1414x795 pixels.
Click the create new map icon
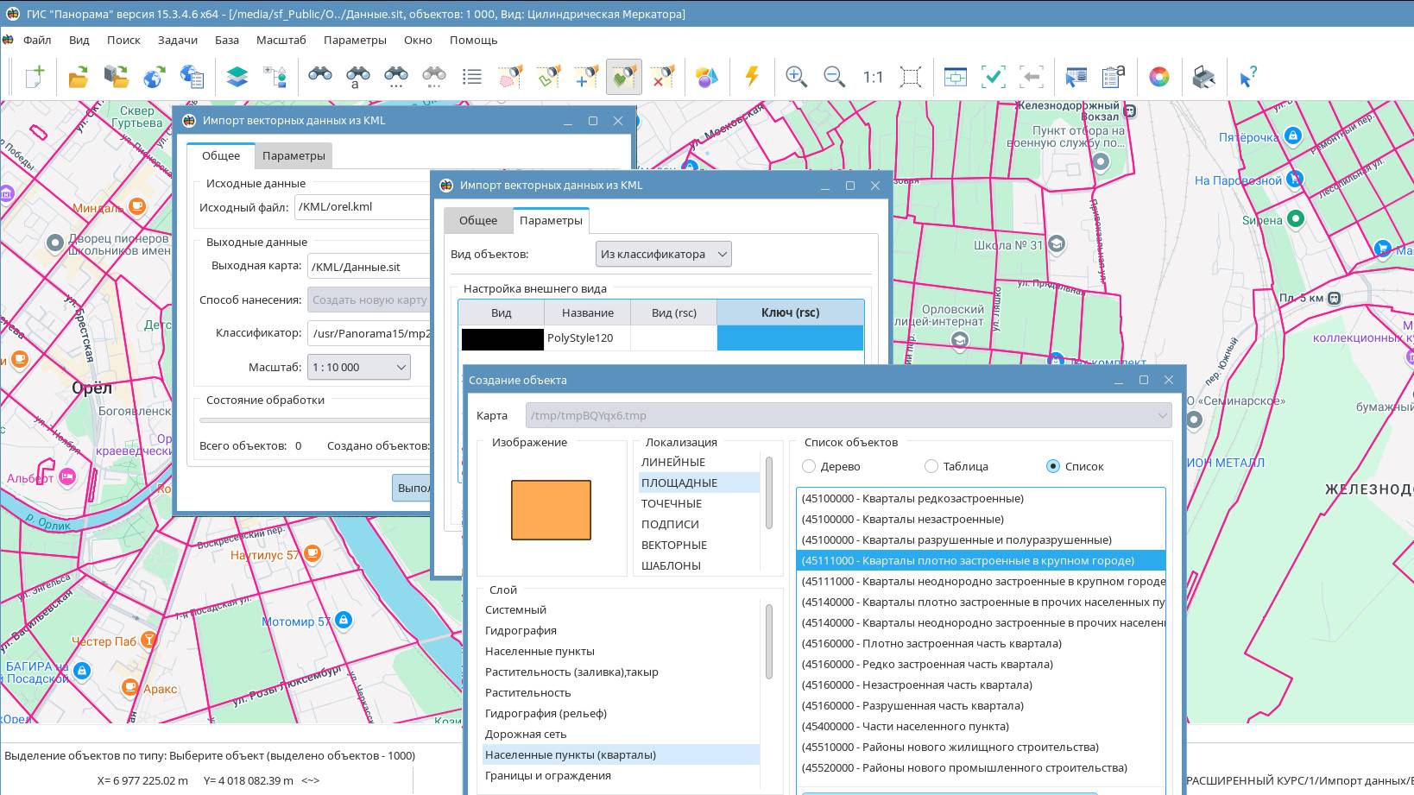point(35,77)
